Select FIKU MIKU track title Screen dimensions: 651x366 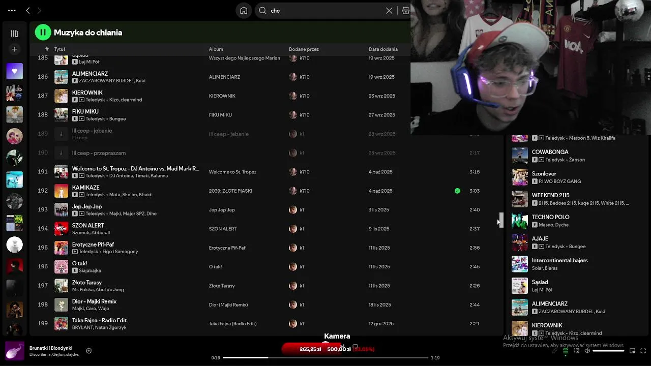pos(85,111)
